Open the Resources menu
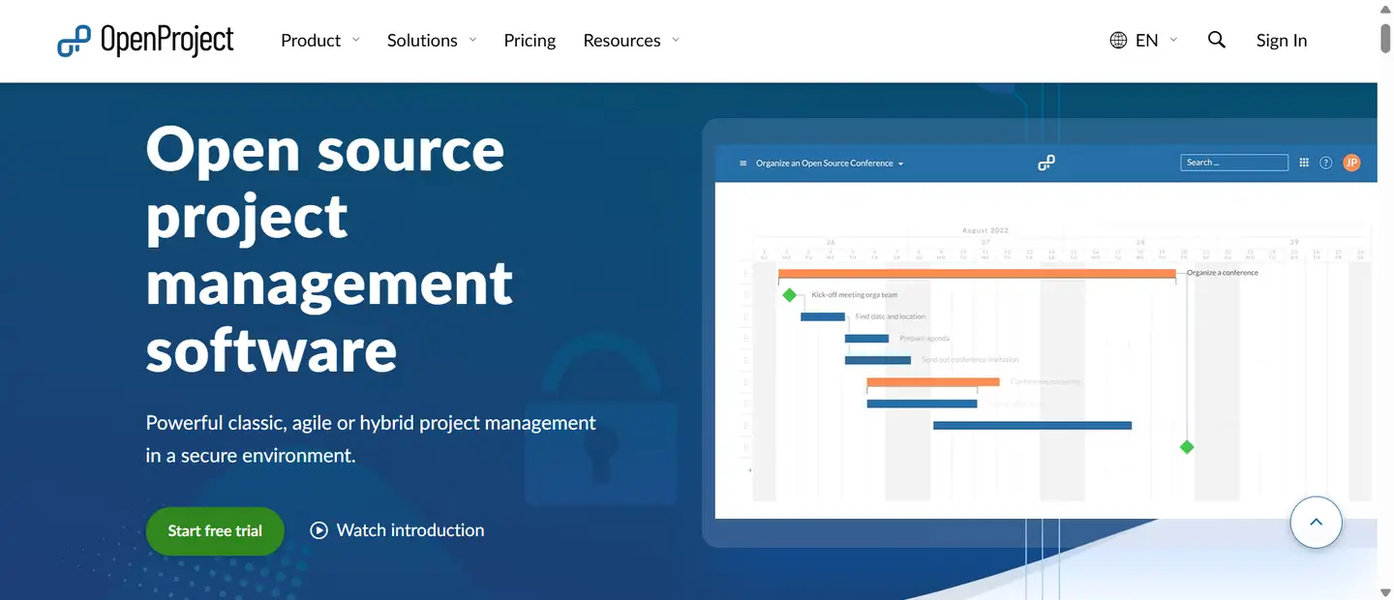The height and width of the screenshot is (600, 1394). click(x=621, y=41)
